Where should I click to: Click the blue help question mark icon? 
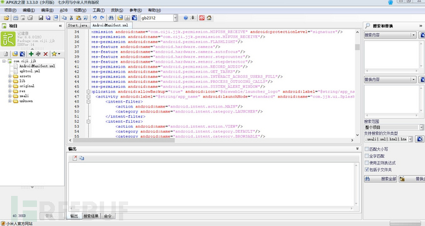click(185, 18)
